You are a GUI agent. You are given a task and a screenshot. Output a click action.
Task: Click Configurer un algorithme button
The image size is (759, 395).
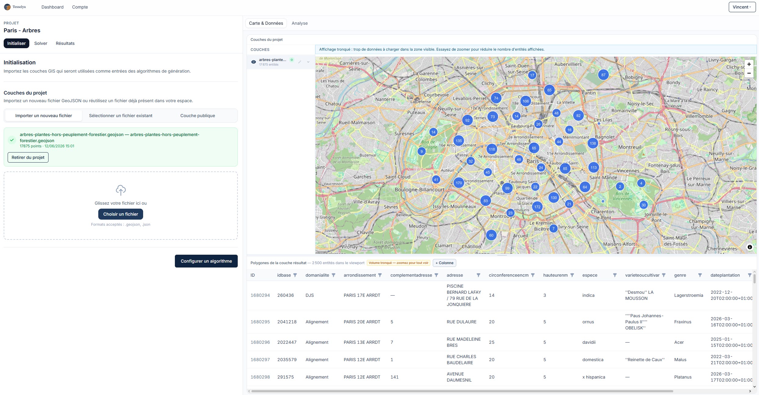tap(206, 261)
